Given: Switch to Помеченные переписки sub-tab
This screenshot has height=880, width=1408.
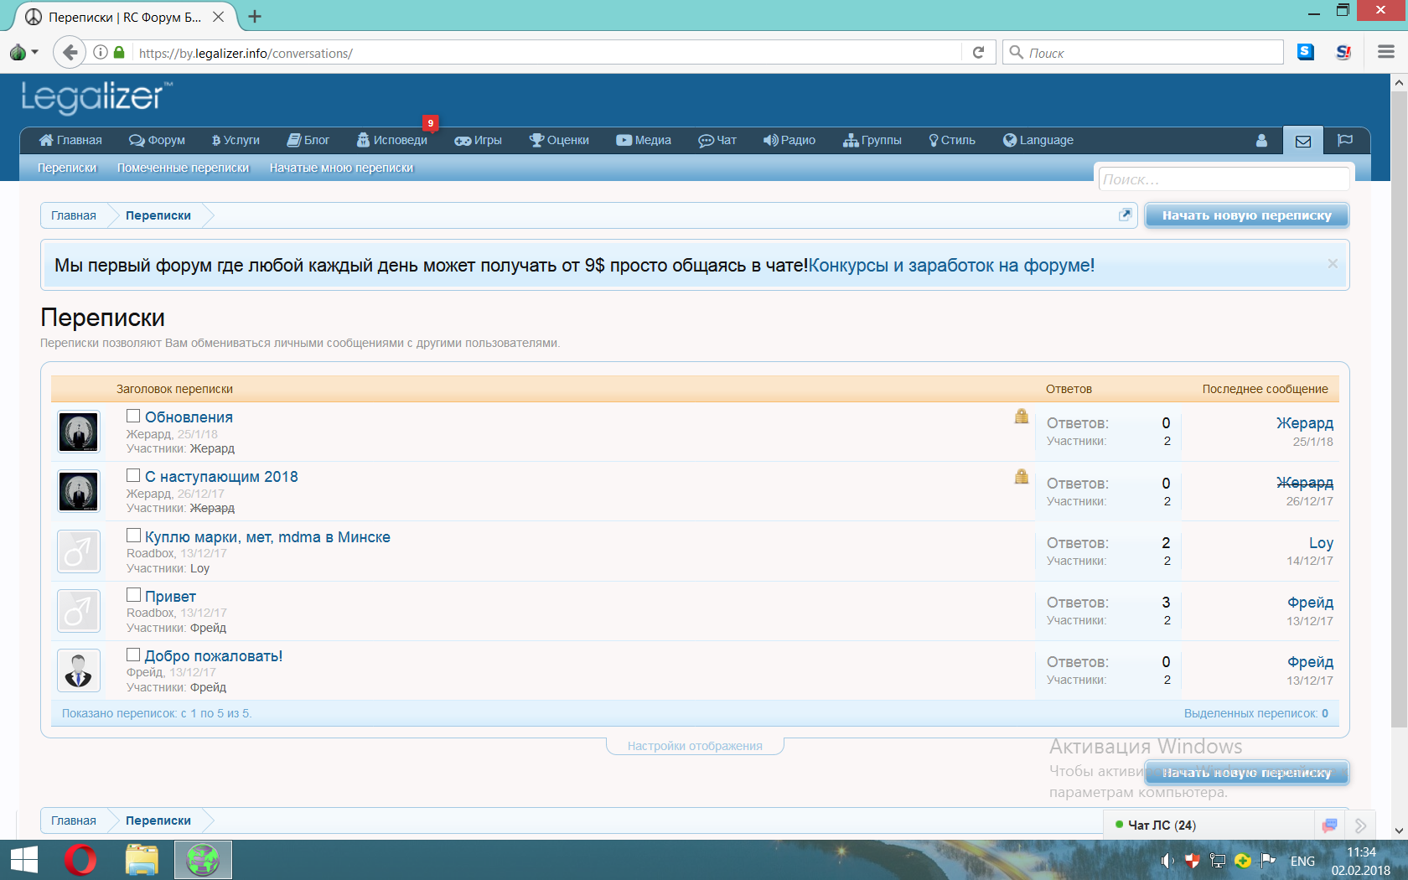Looking at the screenshot, I should pyautogui.click(x=183, y=168).
